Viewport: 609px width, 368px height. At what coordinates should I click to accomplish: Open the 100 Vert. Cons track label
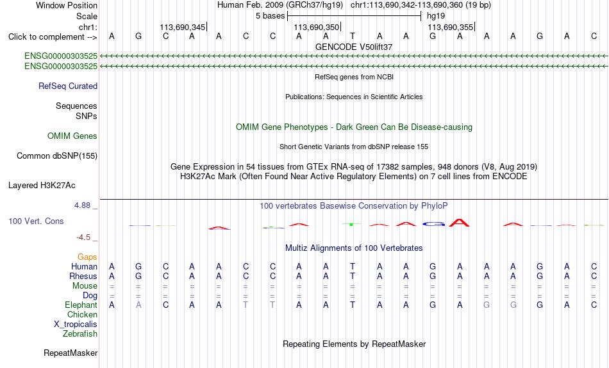click(x=36, y=221)
